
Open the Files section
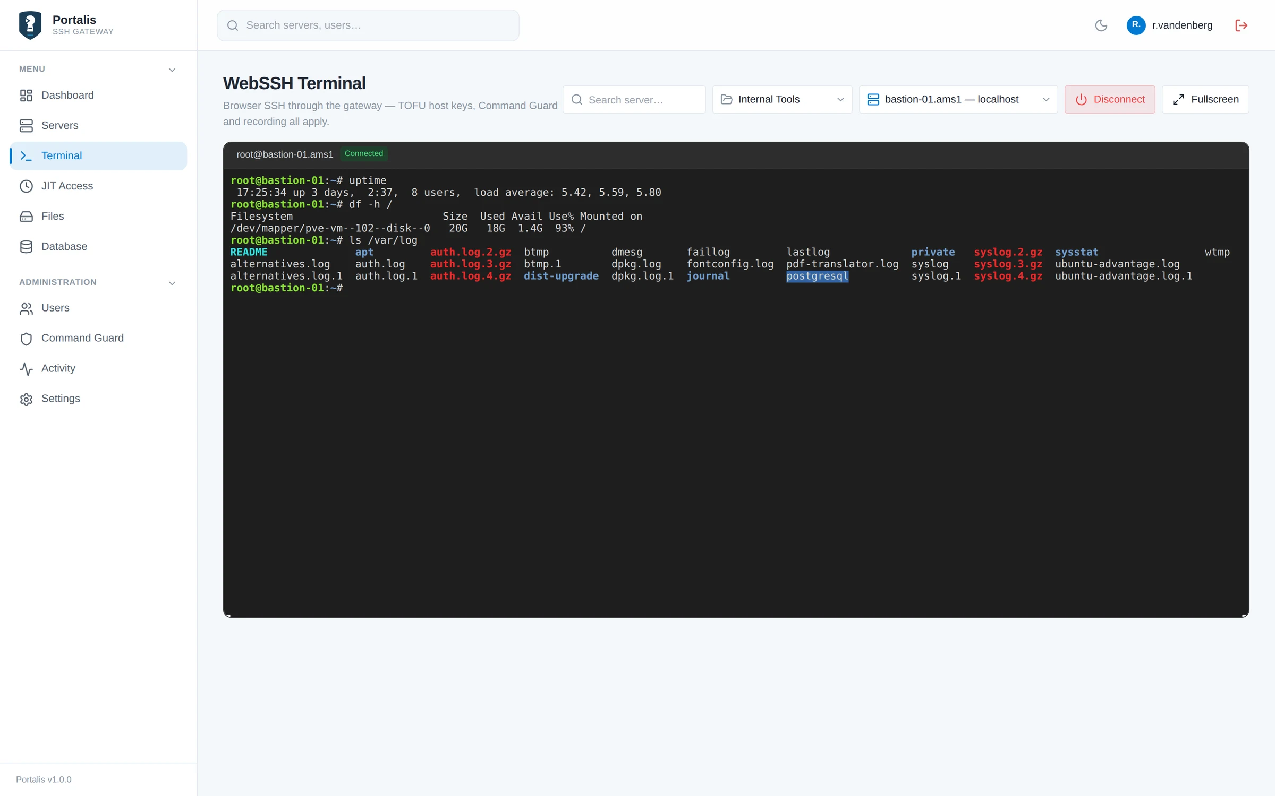point(98,216)
